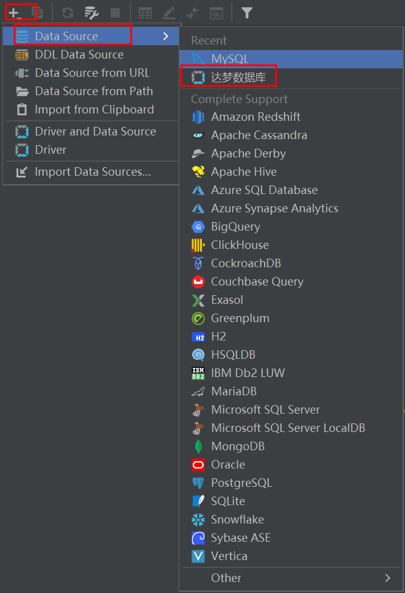Open Data Source Properties wrench icon
The height and width of the screenshot is (593, 405).
coord(91,13)
